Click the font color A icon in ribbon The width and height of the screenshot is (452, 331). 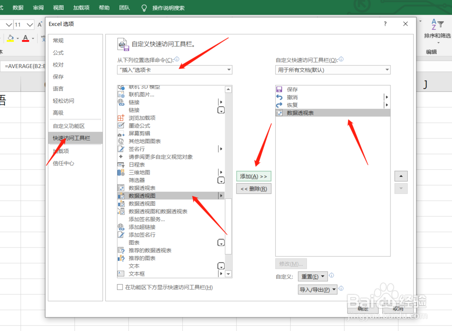coord(26,38)
